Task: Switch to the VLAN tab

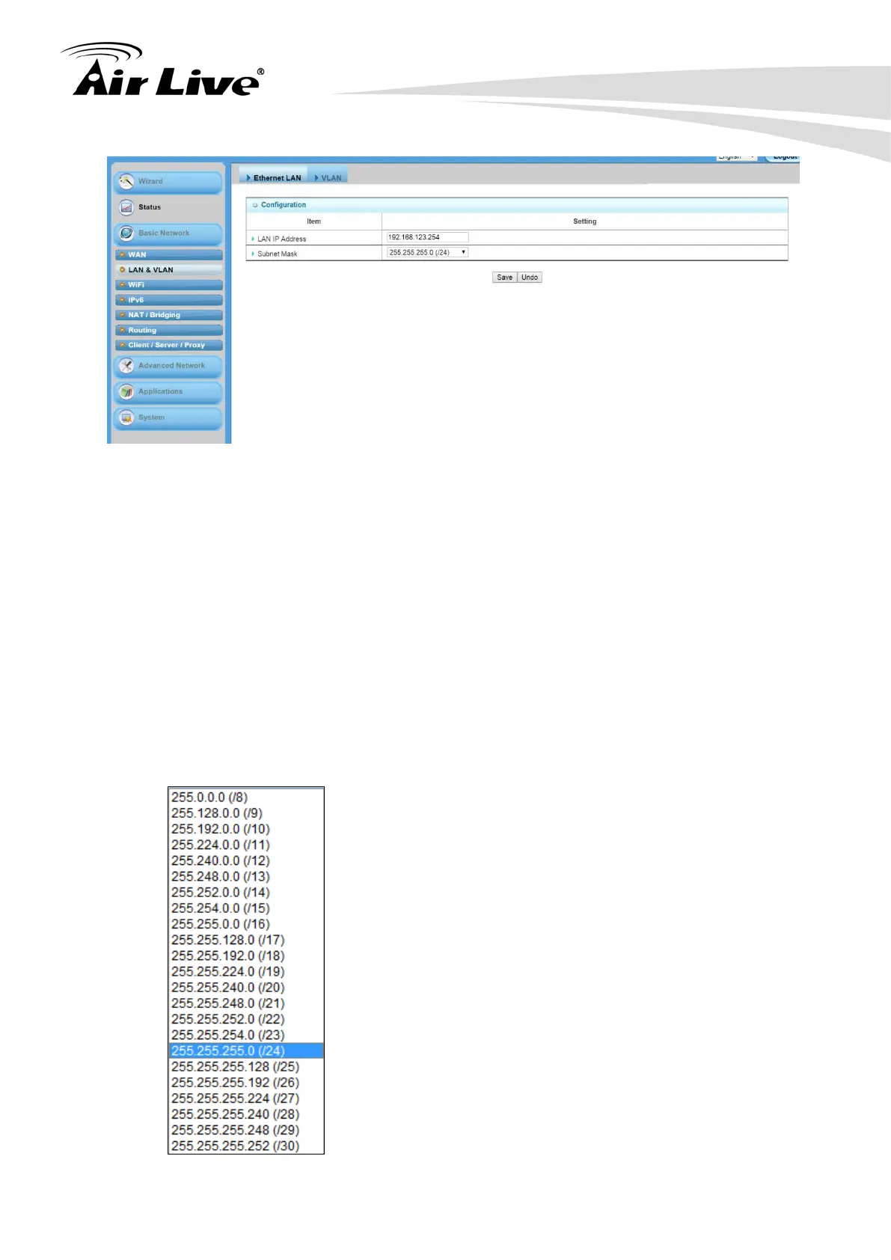Action: (x=330, y=178)
